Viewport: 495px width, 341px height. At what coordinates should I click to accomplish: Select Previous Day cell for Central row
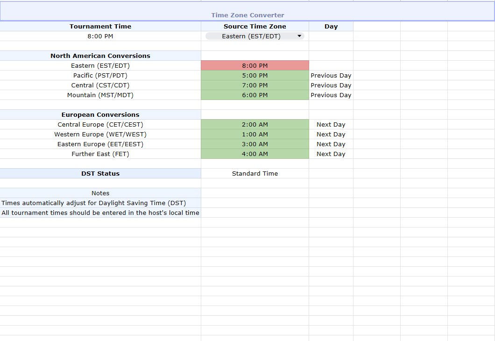(x=331, y=85)
